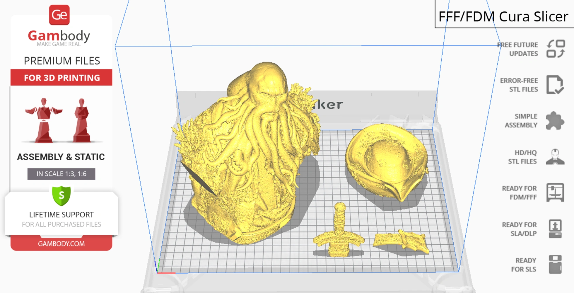Screen dimensions: 574x293
Task: Click the Simple Assembly puzzle piece icon
Action: point(554,120)
